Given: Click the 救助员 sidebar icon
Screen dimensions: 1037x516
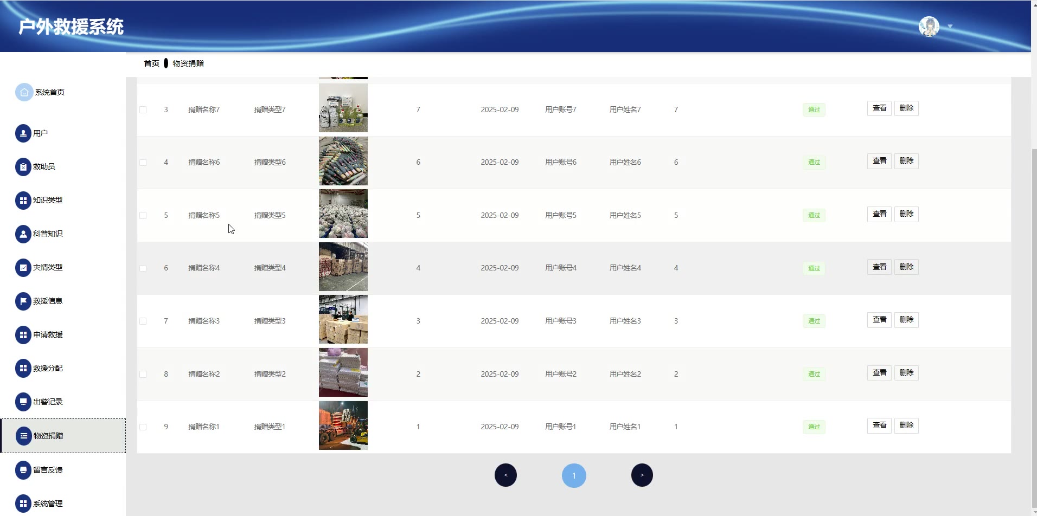Looking at the screenshot, I should (23, 167).
